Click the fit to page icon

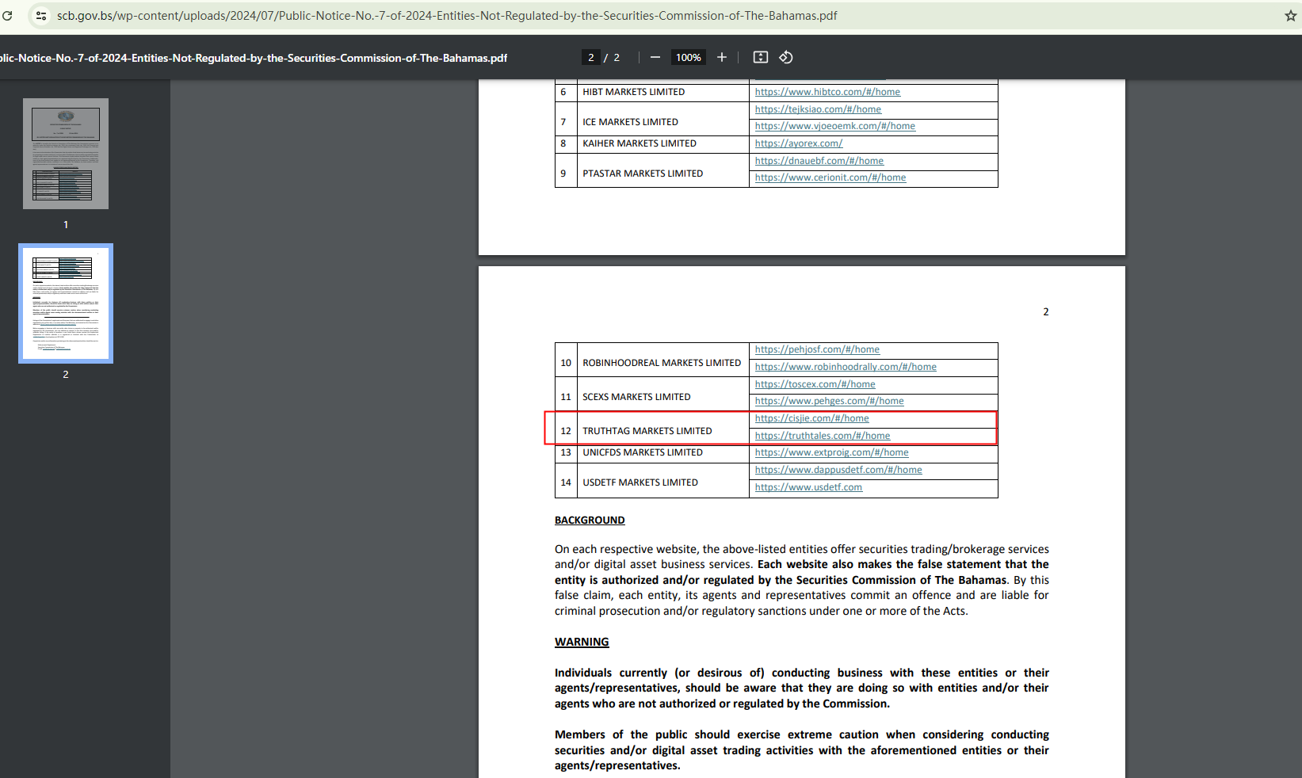761,57
